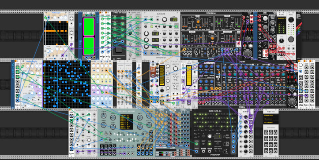This screenshot has height=160, width=319.
Task: Click the 120 BPM display on Clocked
Action: click(x=173, y=19)
